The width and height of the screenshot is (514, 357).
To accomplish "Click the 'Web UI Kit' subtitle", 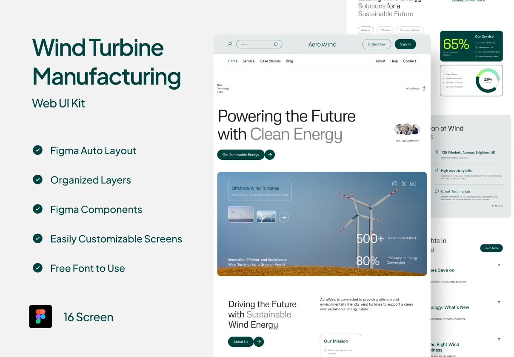I will point(59,103).
